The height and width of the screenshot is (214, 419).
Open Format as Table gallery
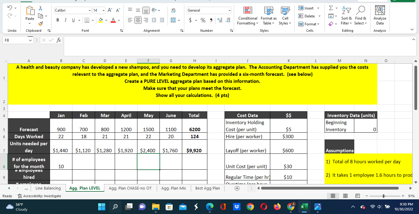(269, 16)
